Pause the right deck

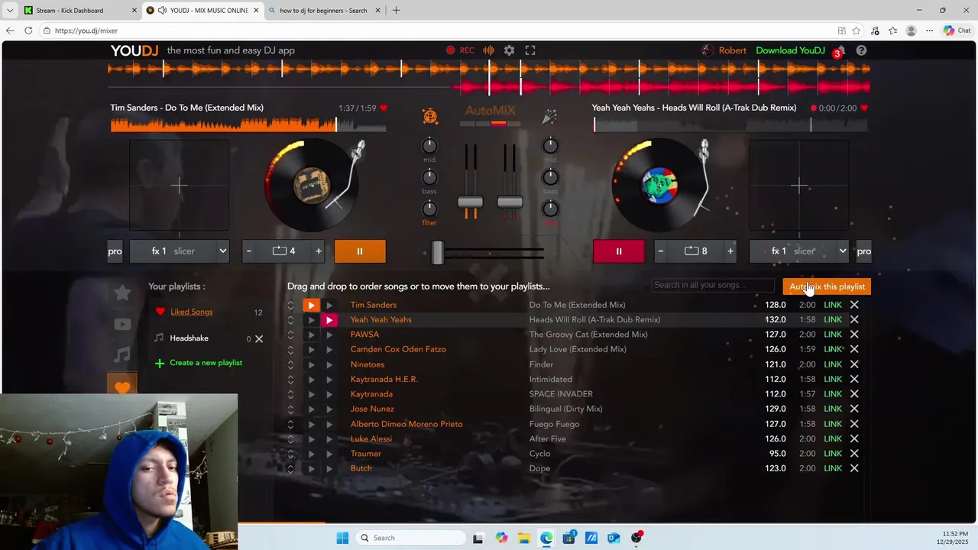[619, 251]
